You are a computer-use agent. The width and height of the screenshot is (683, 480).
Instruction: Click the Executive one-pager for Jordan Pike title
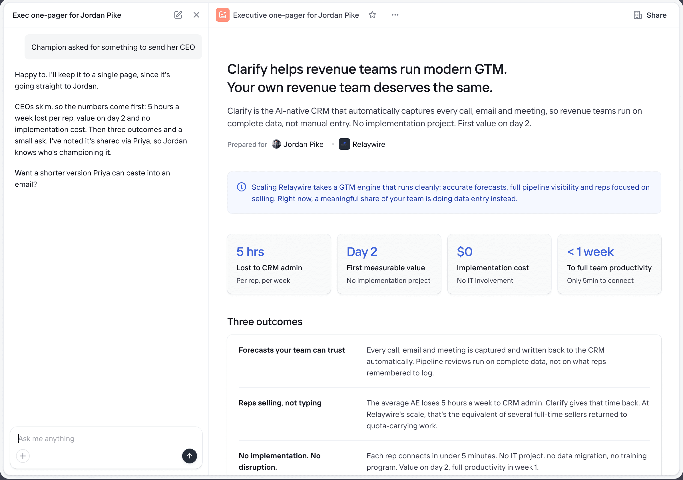coord(296,15)
